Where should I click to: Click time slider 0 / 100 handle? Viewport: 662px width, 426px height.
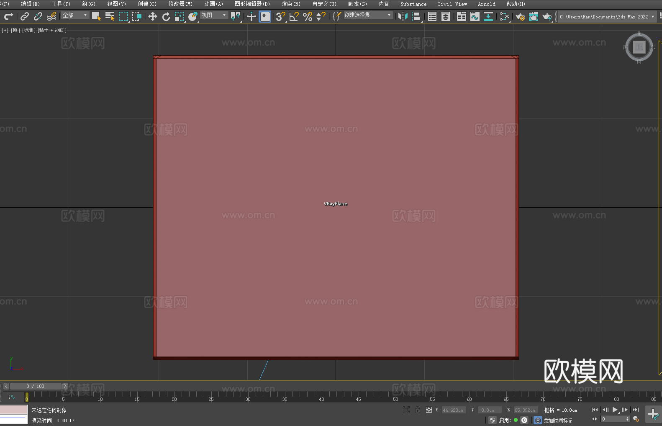(x=36, y=386)
